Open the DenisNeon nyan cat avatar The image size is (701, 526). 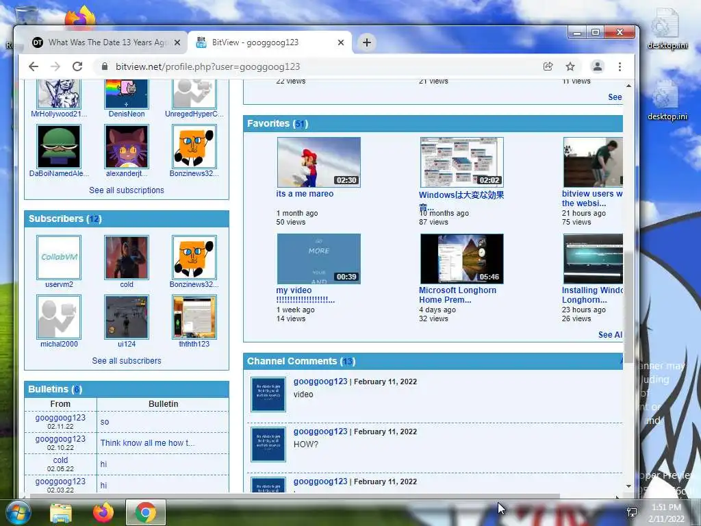[127, 93]
